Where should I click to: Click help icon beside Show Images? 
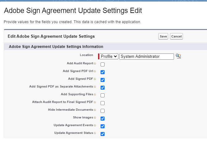[x=95, y=118]
